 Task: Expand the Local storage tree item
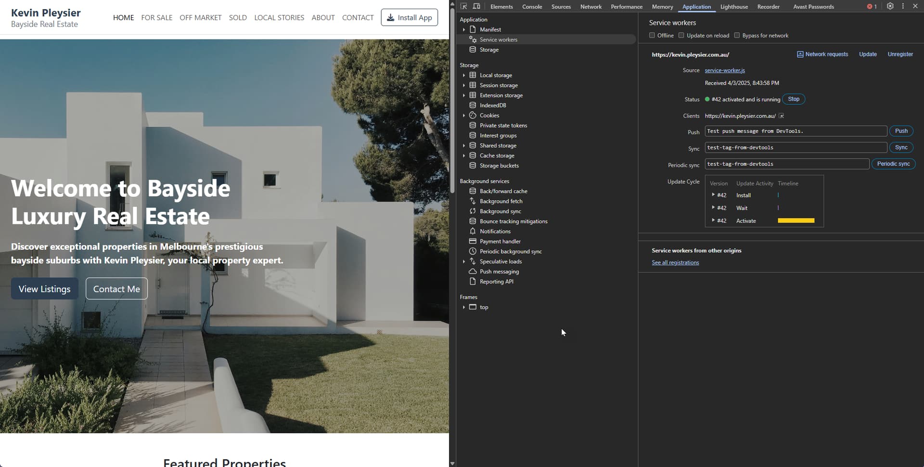[x=464, y=75]
